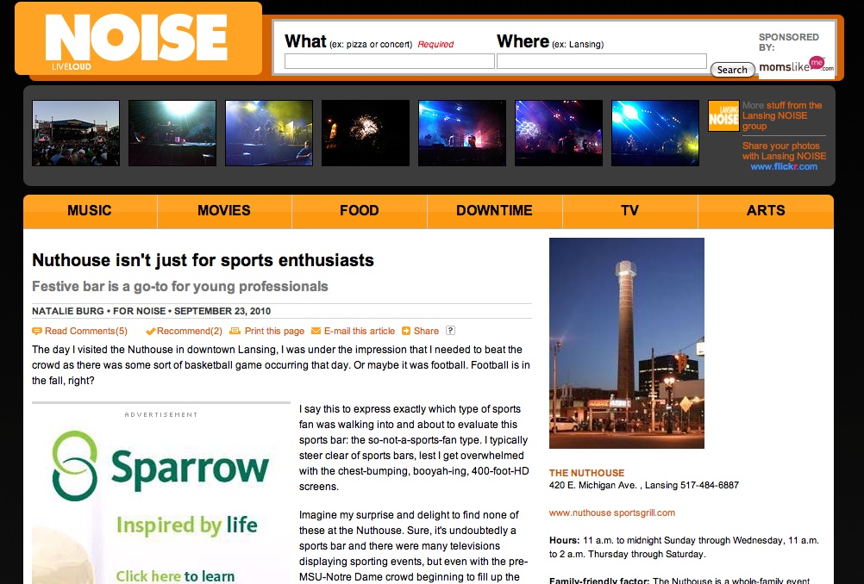Open the www.nuthousesportsgrill.com link
The image size is (864, 584).
pos(612,513)
